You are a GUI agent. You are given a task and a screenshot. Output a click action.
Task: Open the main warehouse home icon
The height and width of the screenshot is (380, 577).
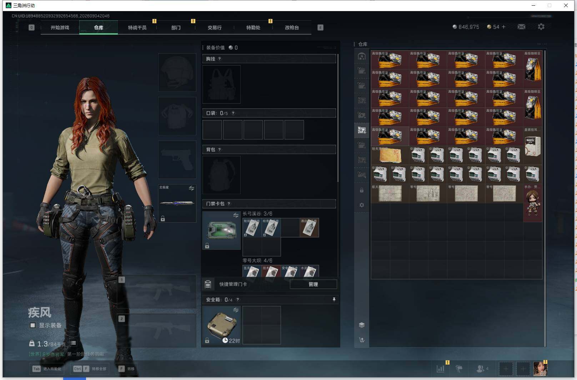[362, 56]
